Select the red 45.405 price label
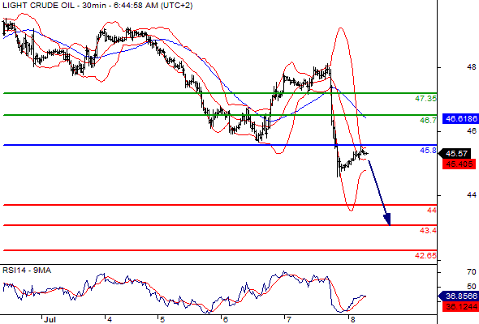Screen dimensions: 479x324 (x=460, y=164)
